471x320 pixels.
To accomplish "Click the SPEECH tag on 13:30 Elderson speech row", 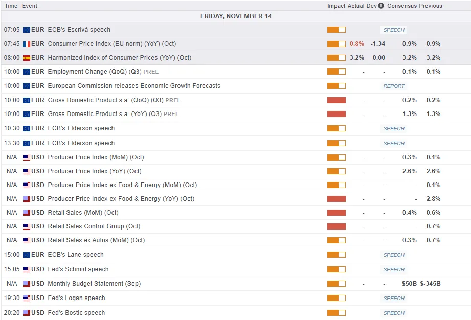I will pyautogui.click(x=394, y=144).
